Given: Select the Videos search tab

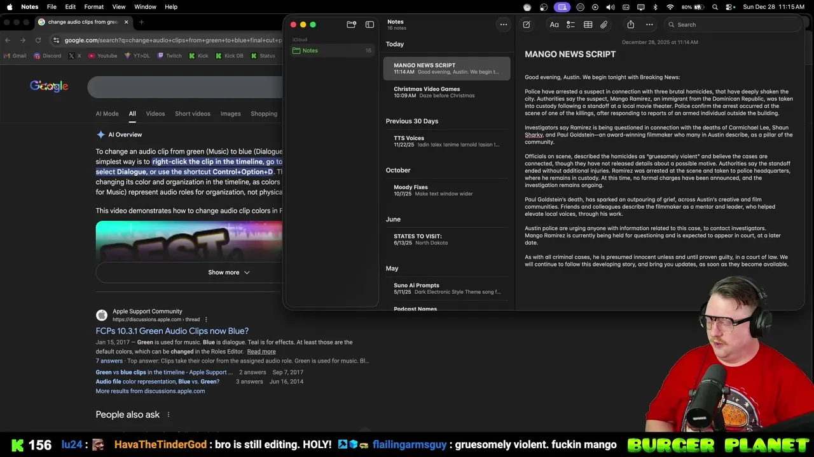Looking at the screenshot, I should click(155, 114).
